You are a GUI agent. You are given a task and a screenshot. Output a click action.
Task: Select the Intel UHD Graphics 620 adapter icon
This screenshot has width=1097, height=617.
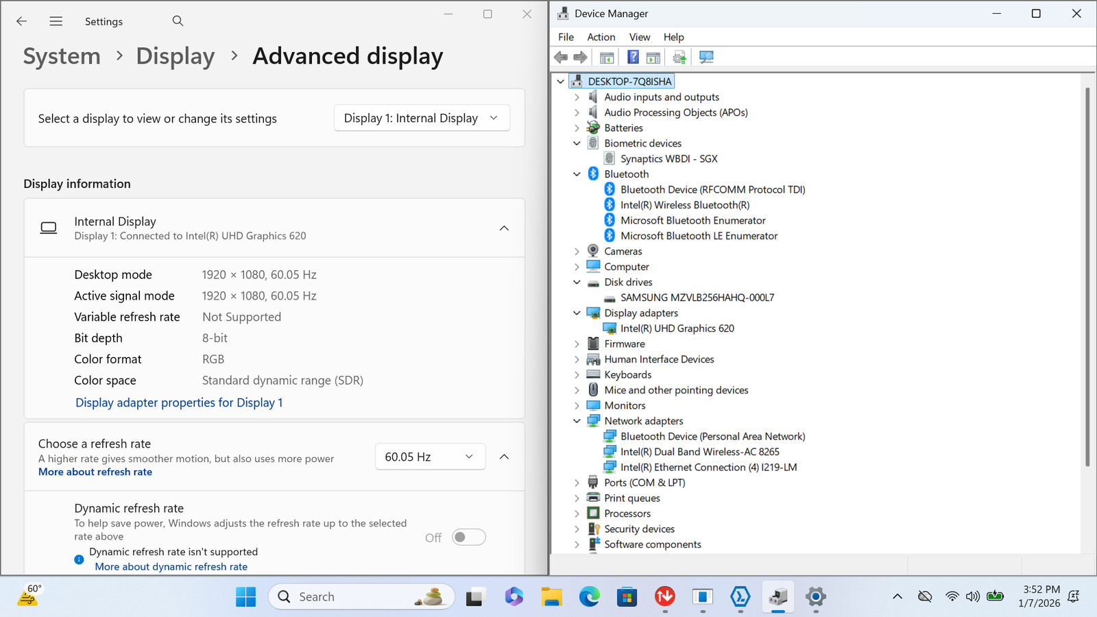tap(610, 328)
